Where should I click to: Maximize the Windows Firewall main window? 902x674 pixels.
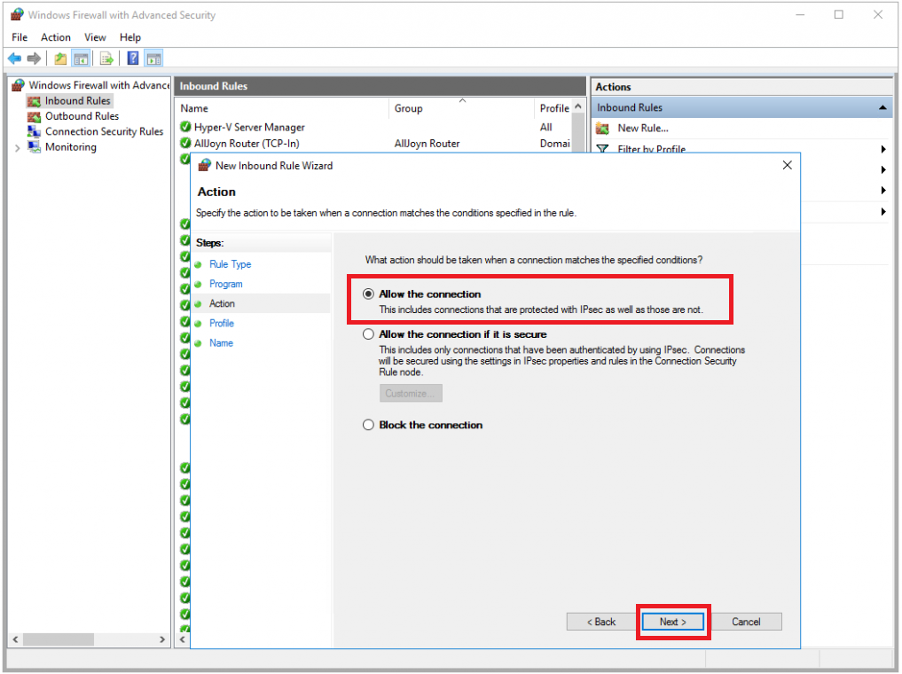coord(839,14)
